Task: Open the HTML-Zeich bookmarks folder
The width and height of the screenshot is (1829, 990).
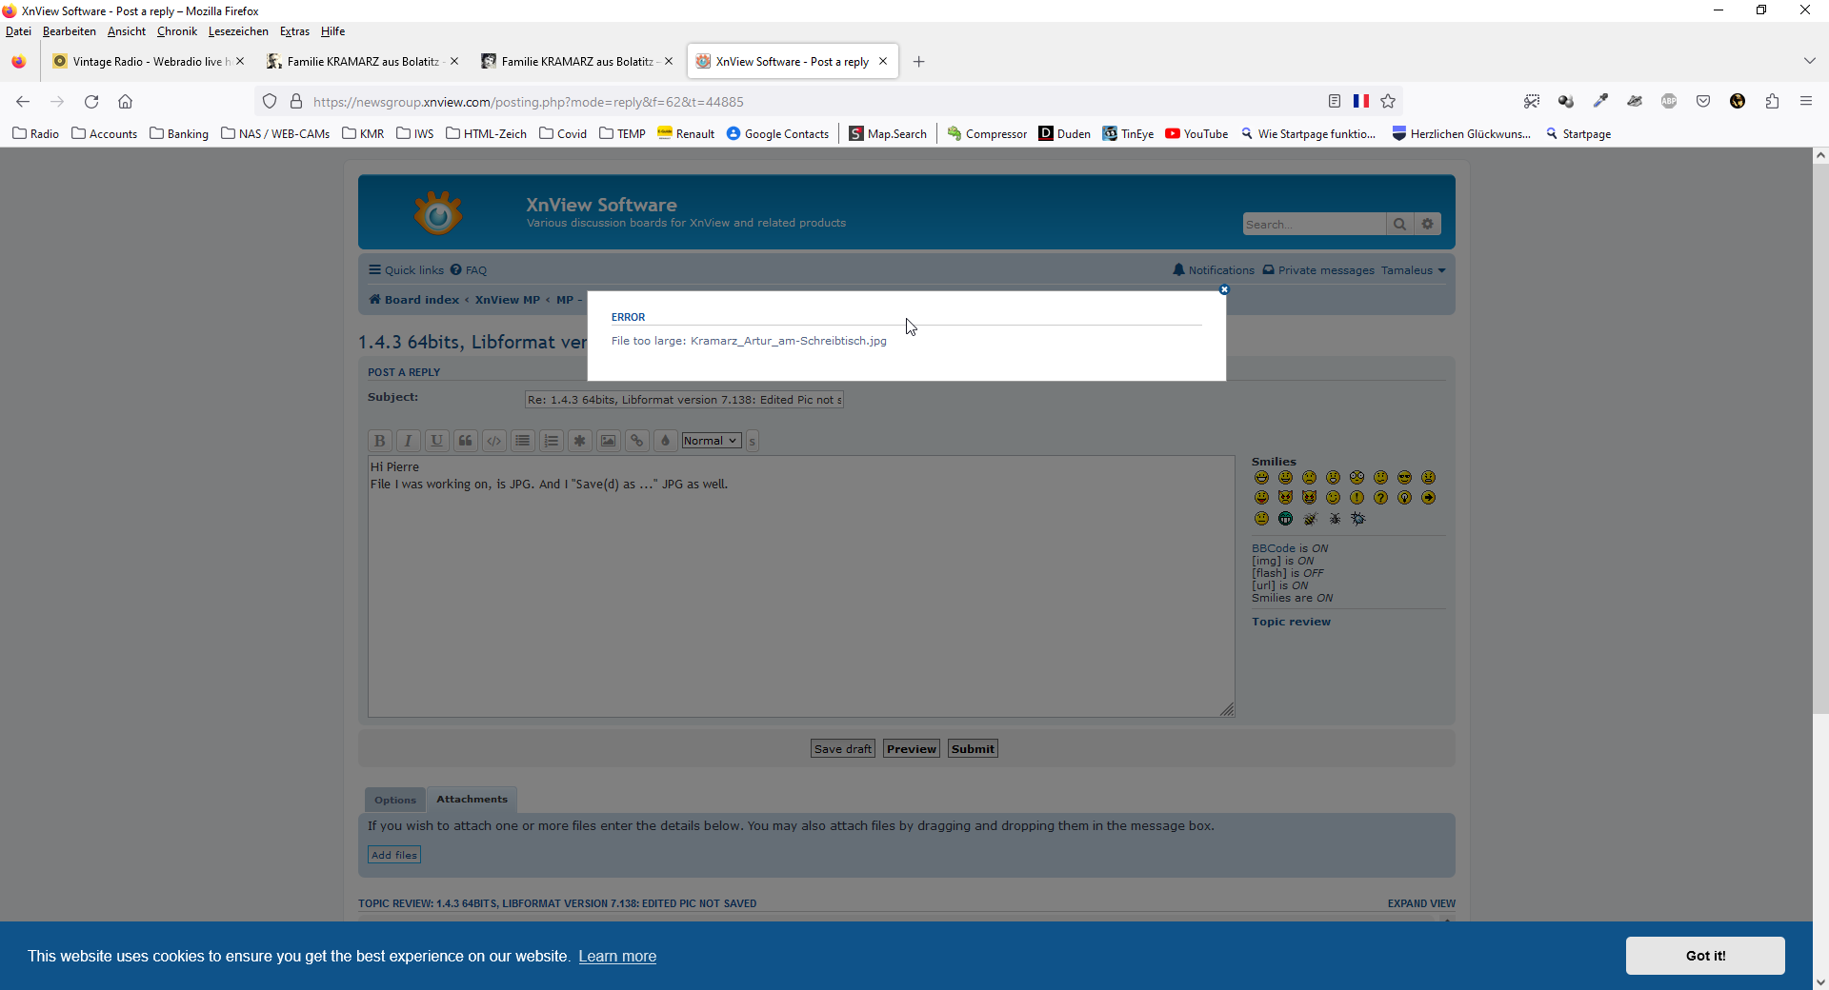Action: (x=486, y=134)
